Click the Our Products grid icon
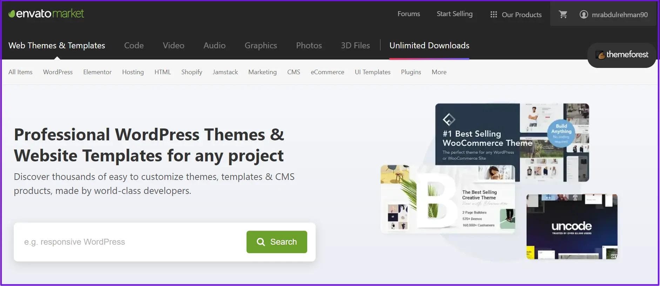Viewport: 660px width, 286px height. pos(493,14)
